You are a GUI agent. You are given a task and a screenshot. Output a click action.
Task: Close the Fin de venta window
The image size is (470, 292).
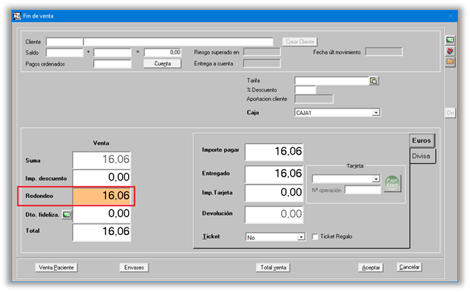point(450,16)
